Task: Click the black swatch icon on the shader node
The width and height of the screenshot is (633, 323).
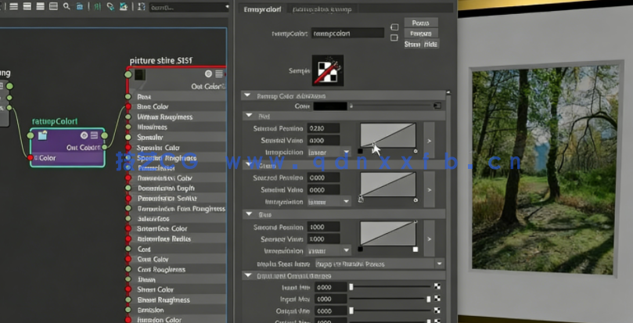Action: pos(138,75)
